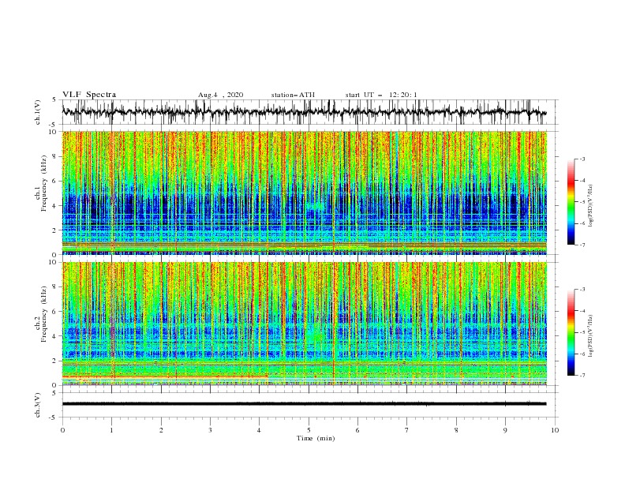The height and width of the screenshot is (483, 625).
Task: Click the "6" kHz tick of ch.2 panel
Action: tap(54, 312)
